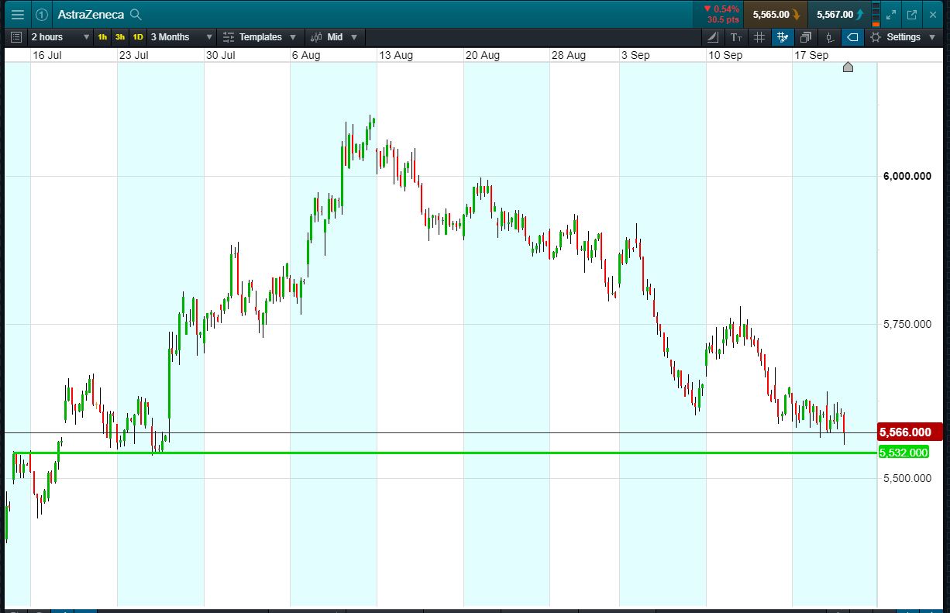Click the 16 Jul date label

(47, 56)
